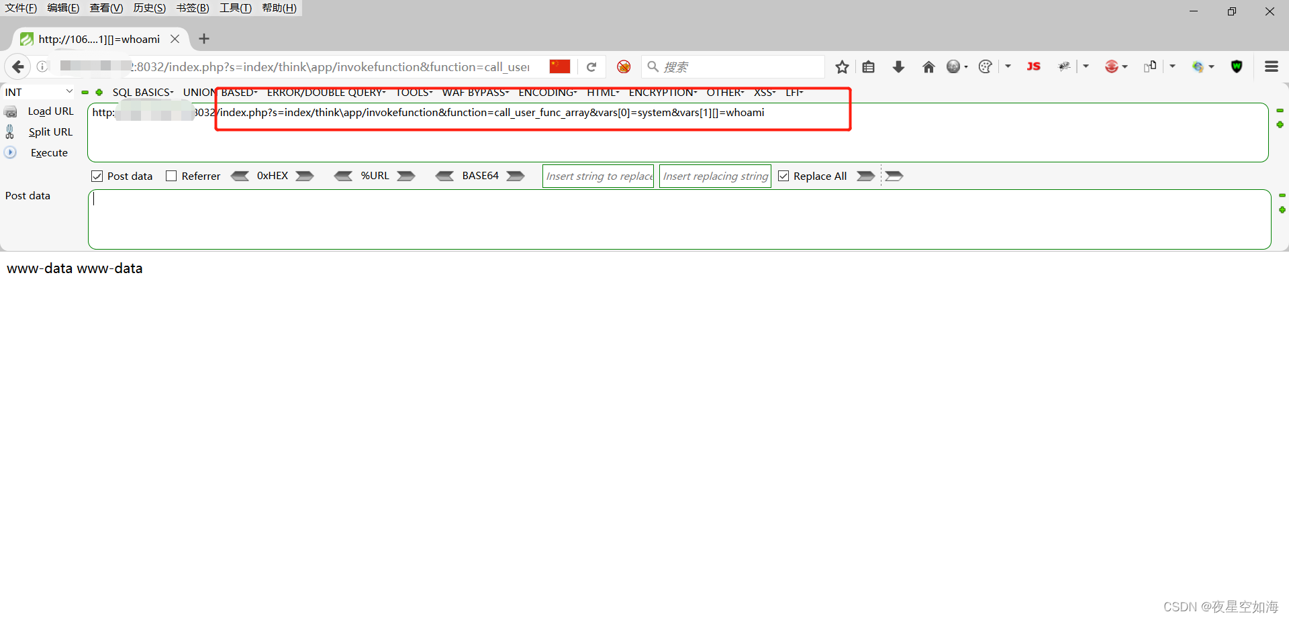Enlarge Post data box with green plus
This screenshot has width=1289, height=620.
pyautogui.click(x=1282, y=210)
